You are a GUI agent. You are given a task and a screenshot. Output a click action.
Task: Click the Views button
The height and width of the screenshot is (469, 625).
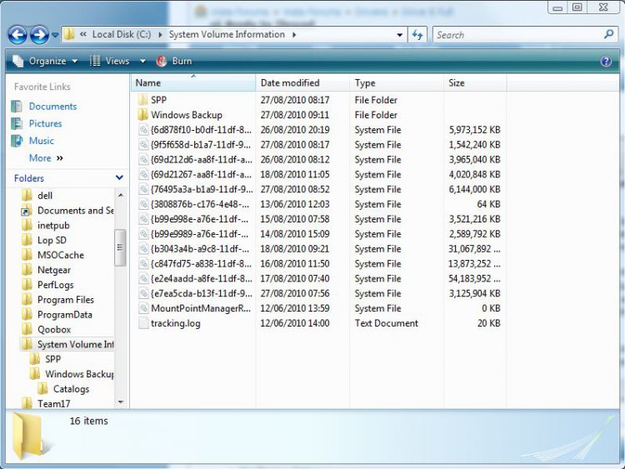click(x=110, y=61)
